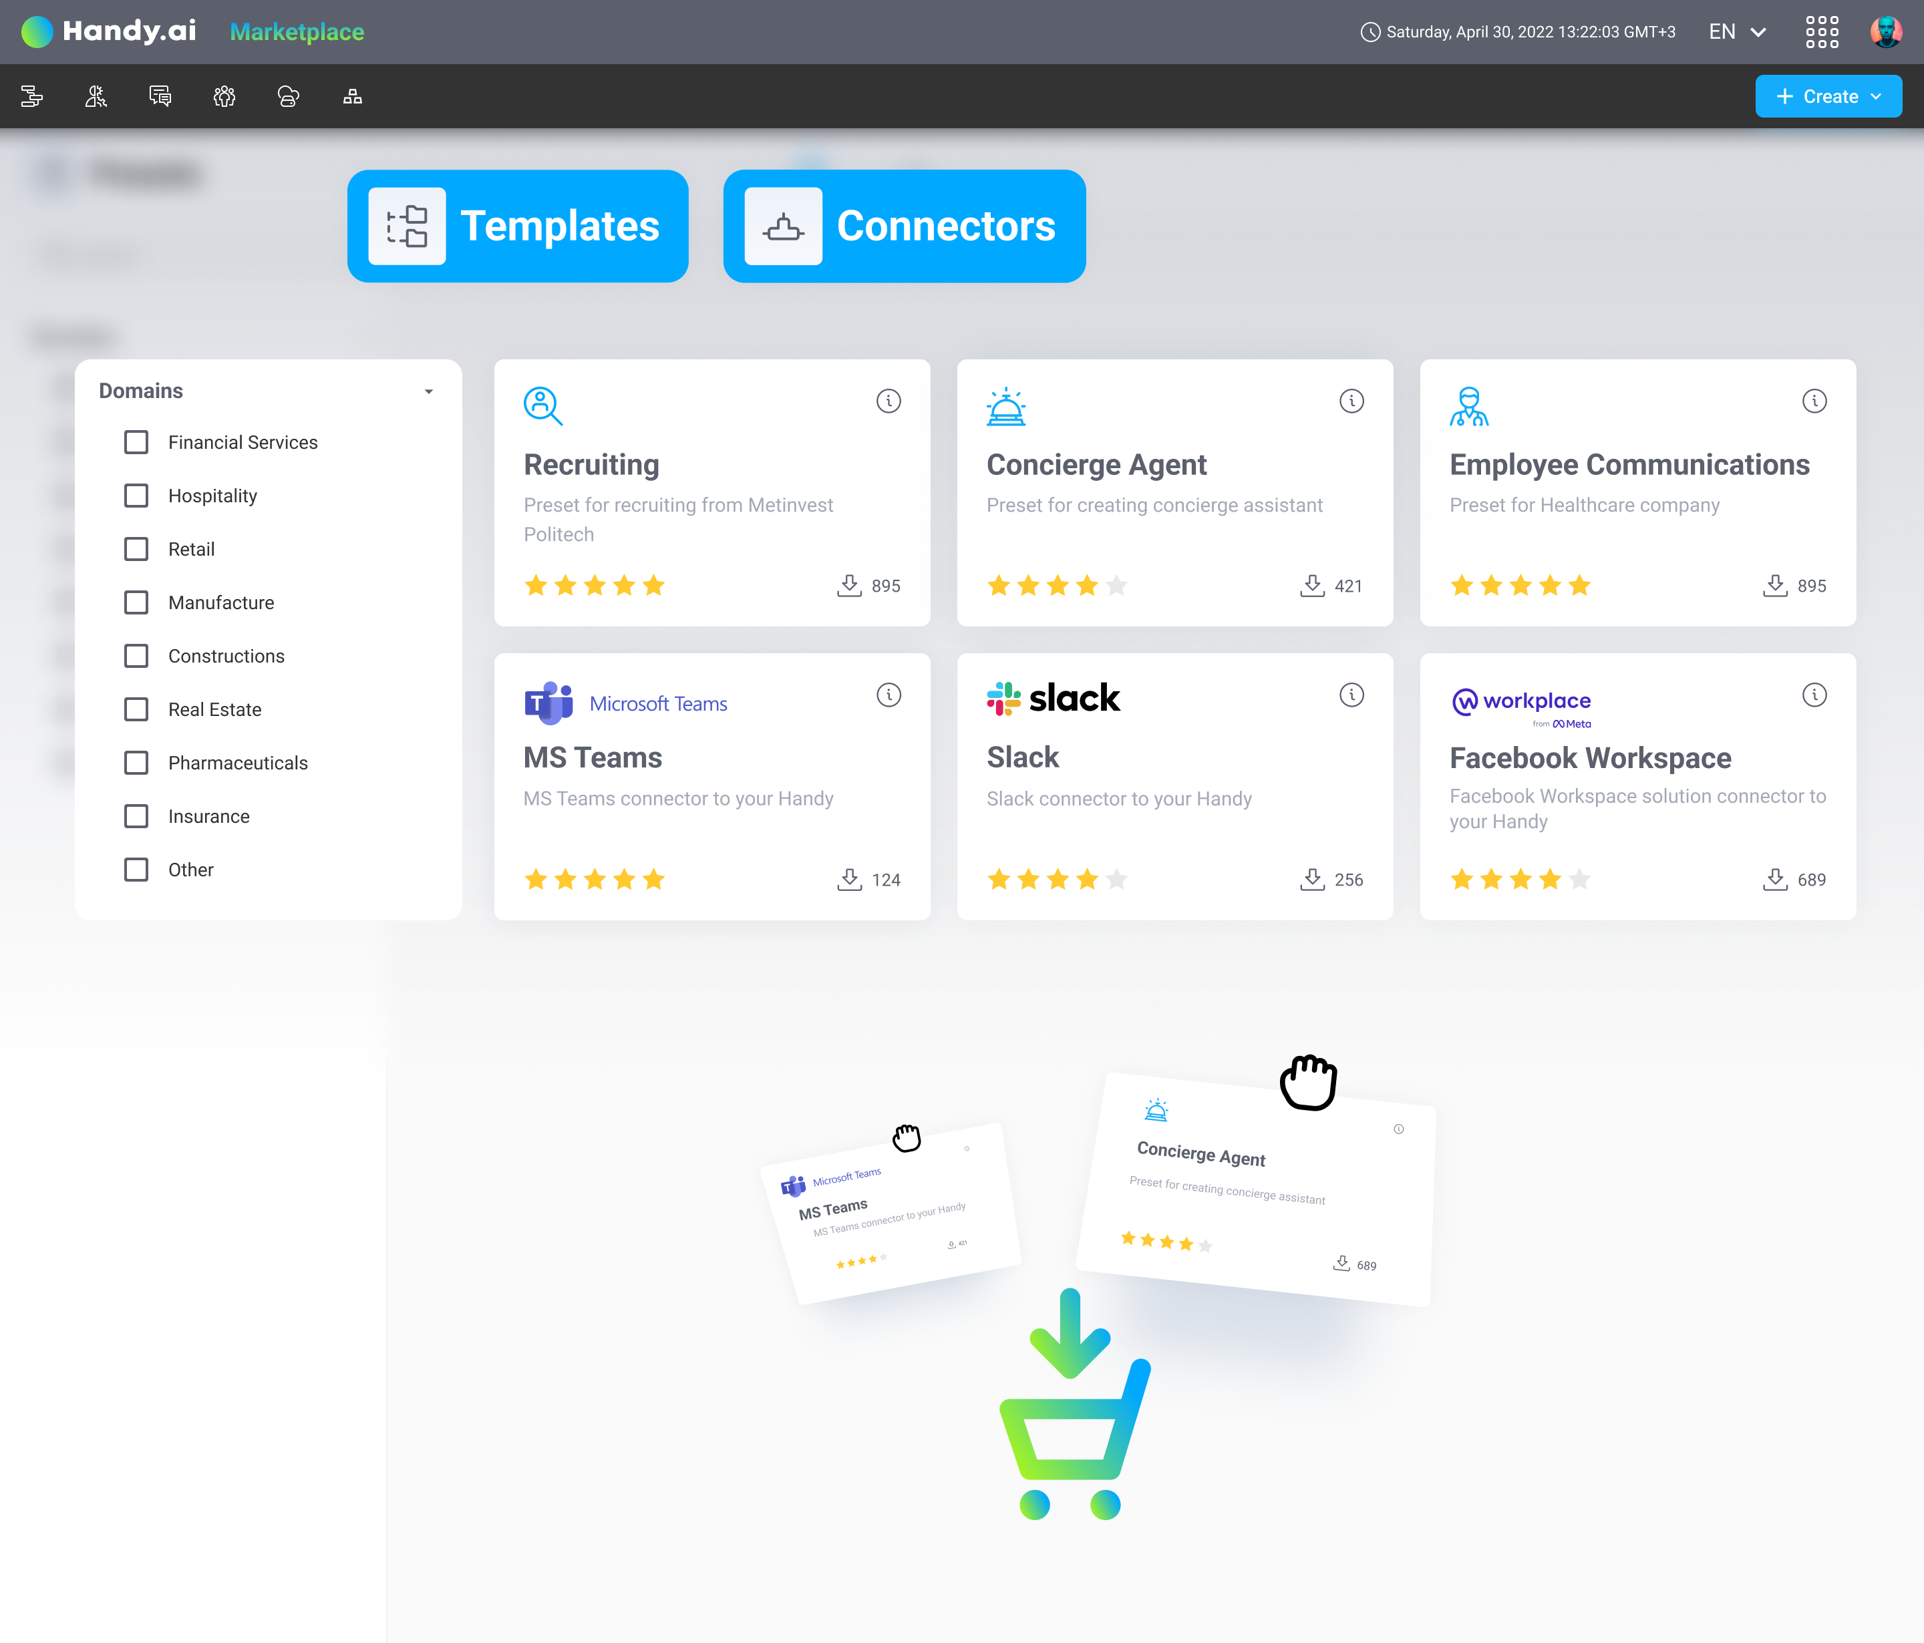This screenshot has height=1643, width=1924.
Task: Check the Financial Services domain filter
Action: [136, 442]
